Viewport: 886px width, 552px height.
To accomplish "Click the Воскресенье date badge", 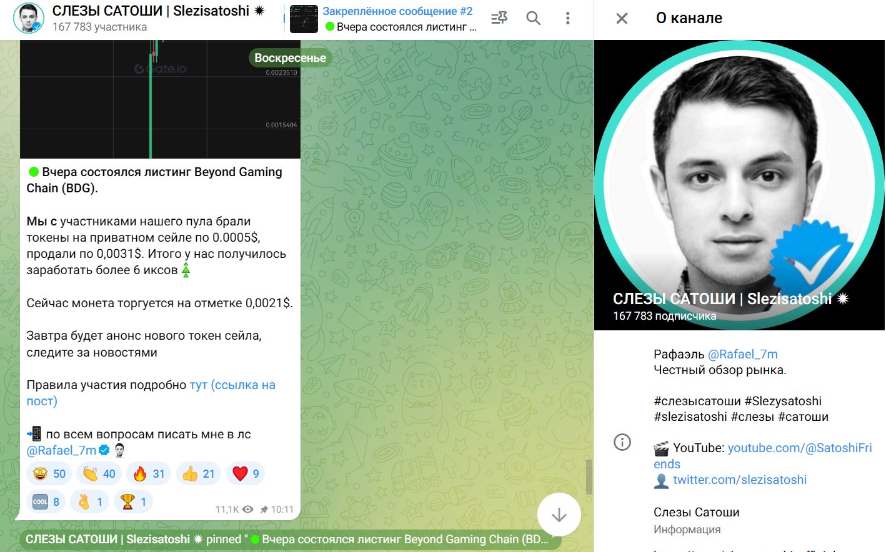I will click(x=290, y=57).
